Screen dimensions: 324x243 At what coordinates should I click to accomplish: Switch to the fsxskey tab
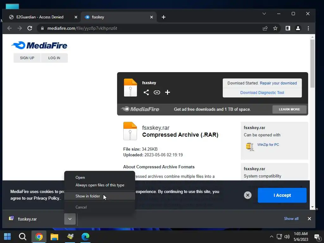coord(119,17)
